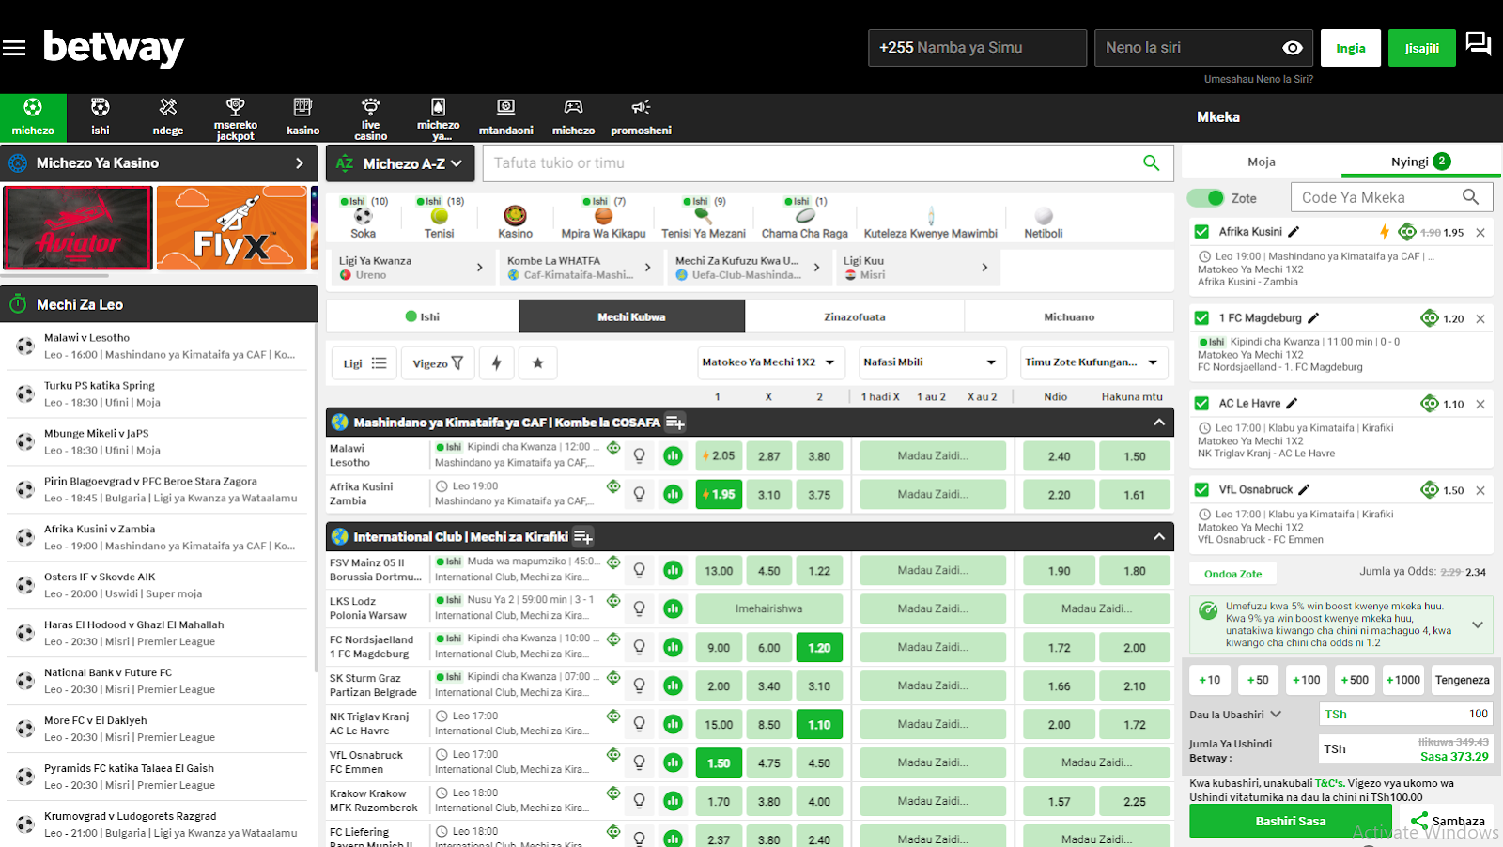Uncheck VfL Osnabruck betslip checkbox
The image size is (1503, 847).
(1201, 490)
